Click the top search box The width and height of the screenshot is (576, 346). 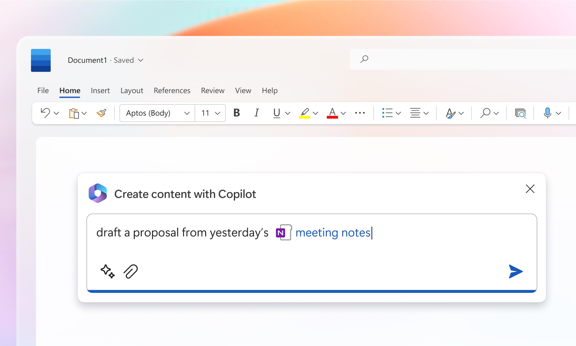click(463, 59)
